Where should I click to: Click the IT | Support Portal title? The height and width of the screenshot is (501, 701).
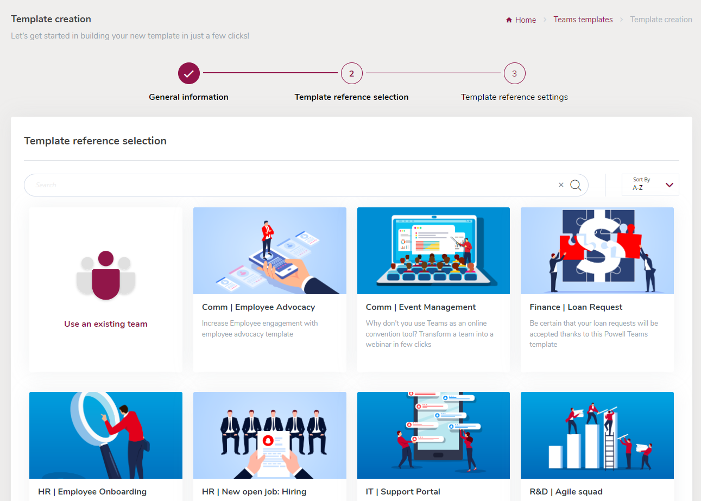[403, 492]
